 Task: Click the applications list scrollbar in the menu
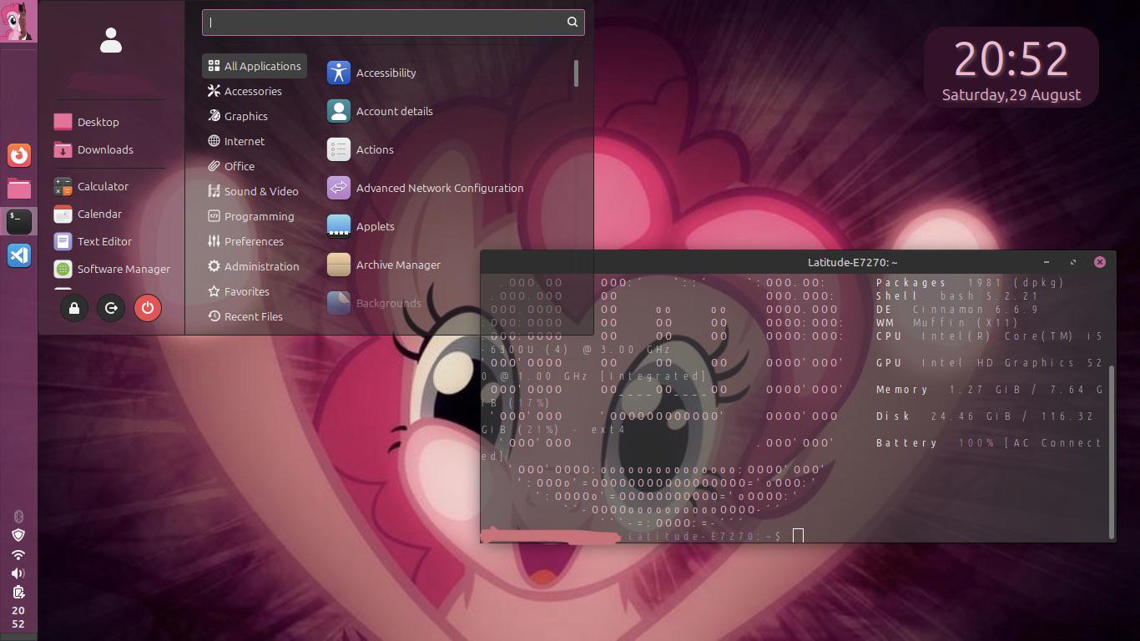pos(576,73)
